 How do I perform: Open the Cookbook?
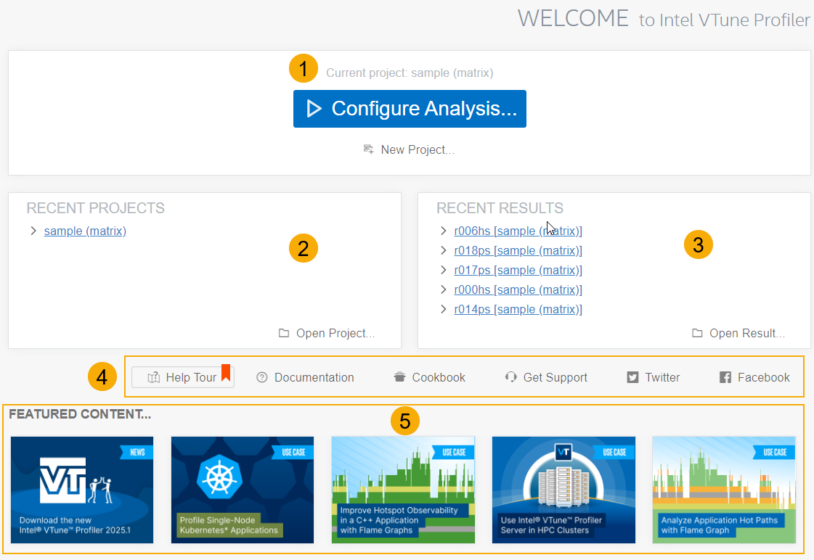(x=429, y=377)
